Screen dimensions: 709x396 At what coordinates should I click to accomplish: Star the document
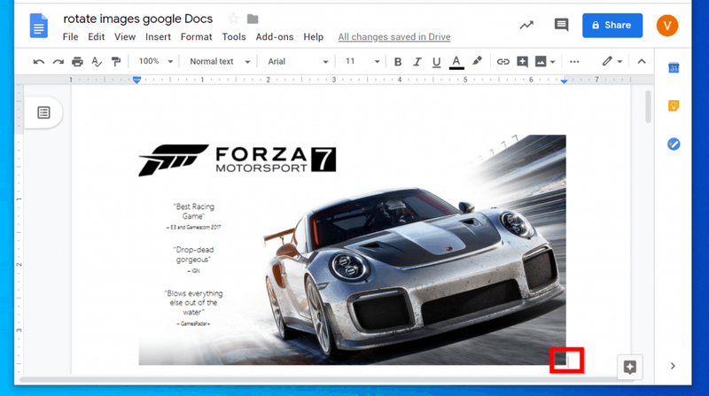point(233,19)
